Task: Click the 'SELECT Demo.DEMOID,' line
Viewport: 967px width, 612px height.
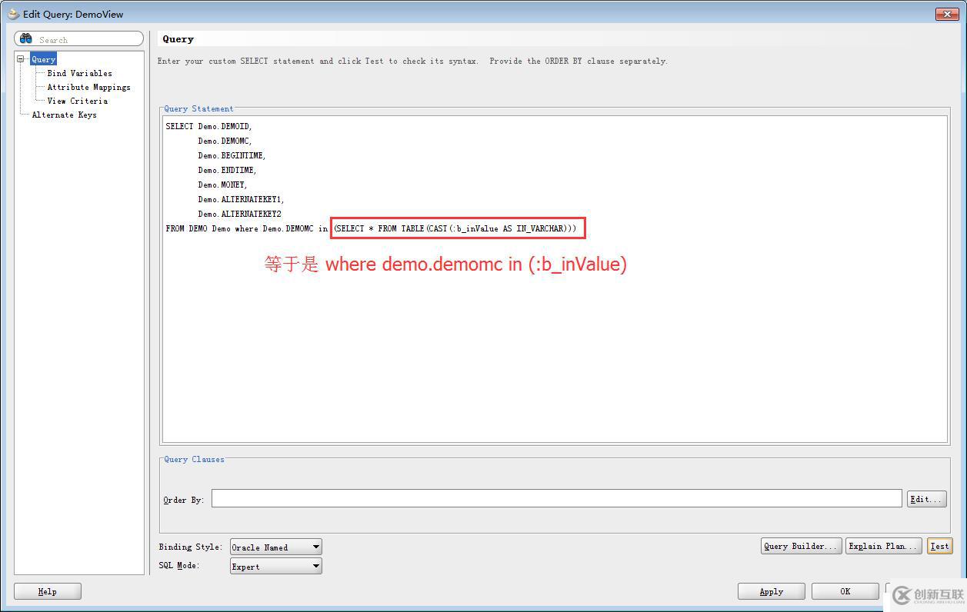Action: 208,126
